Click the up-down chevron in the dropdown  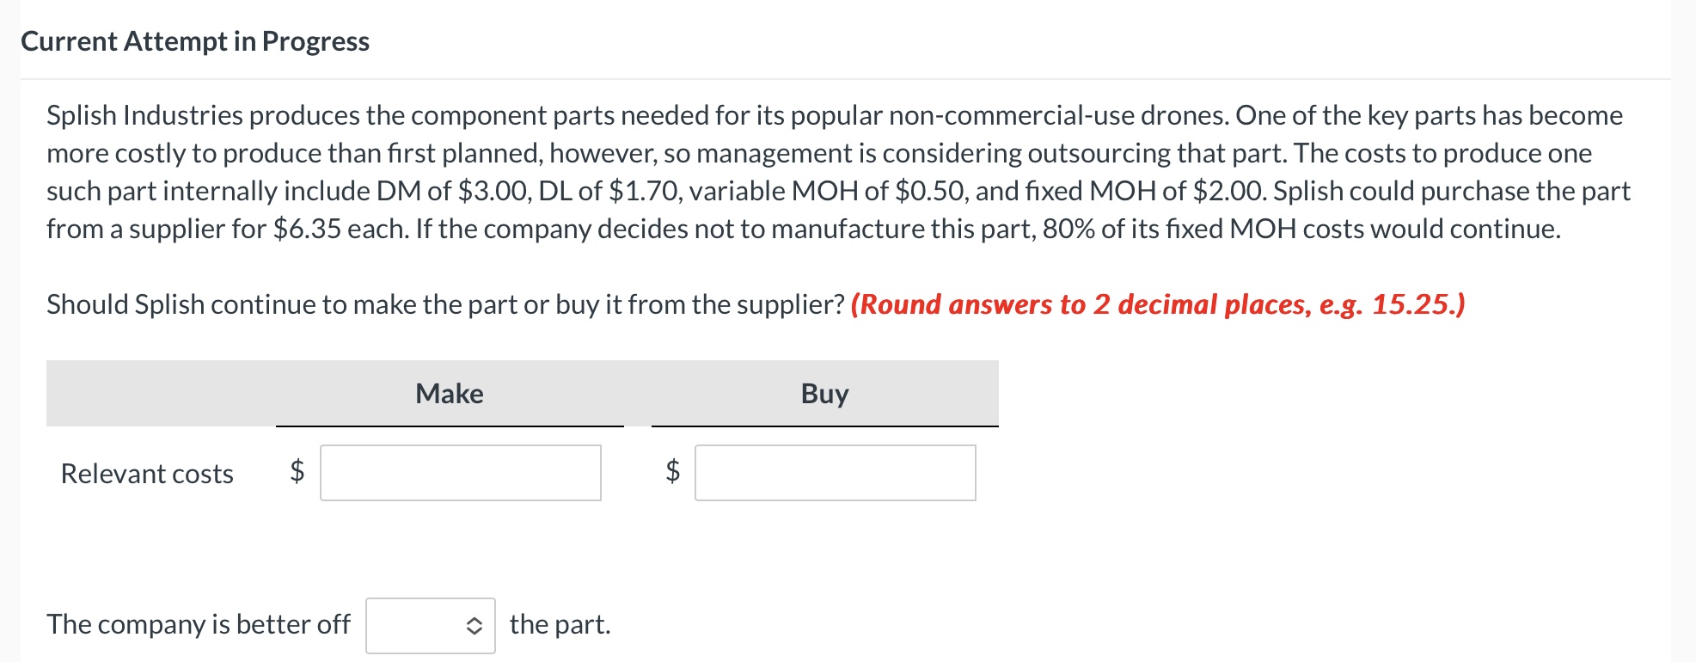point(474,626)
